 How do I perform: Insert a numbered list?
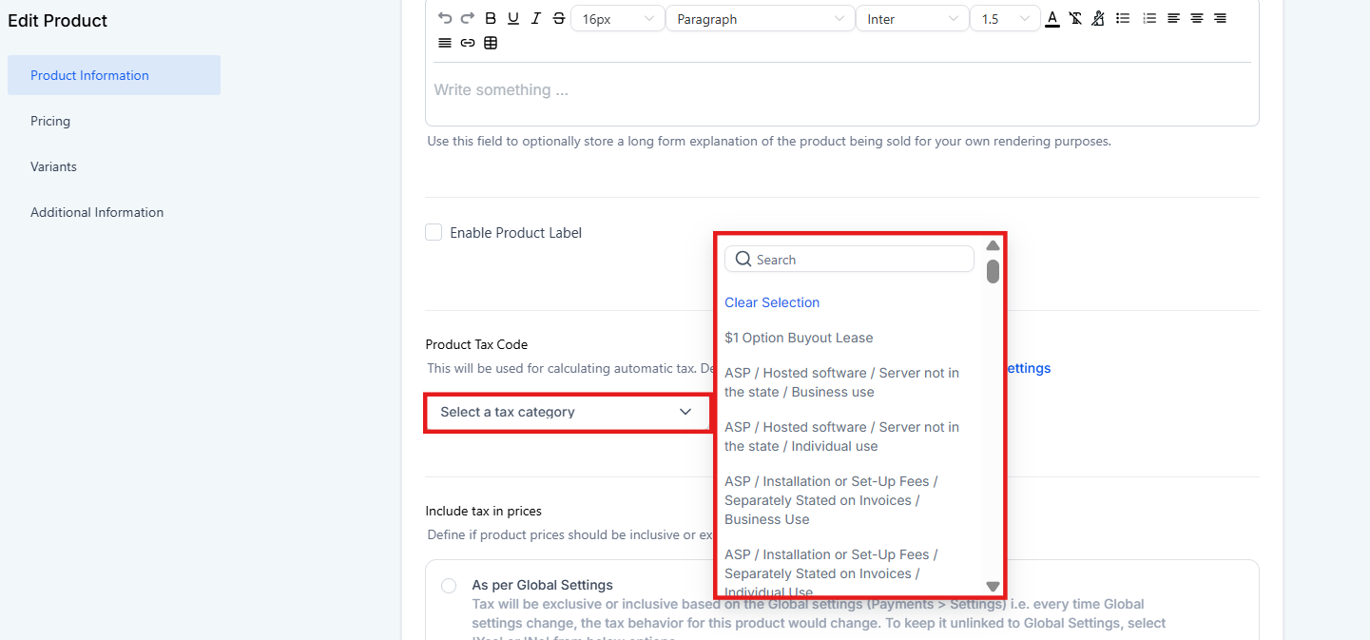pyautogui.click(x=1149, y=18)
